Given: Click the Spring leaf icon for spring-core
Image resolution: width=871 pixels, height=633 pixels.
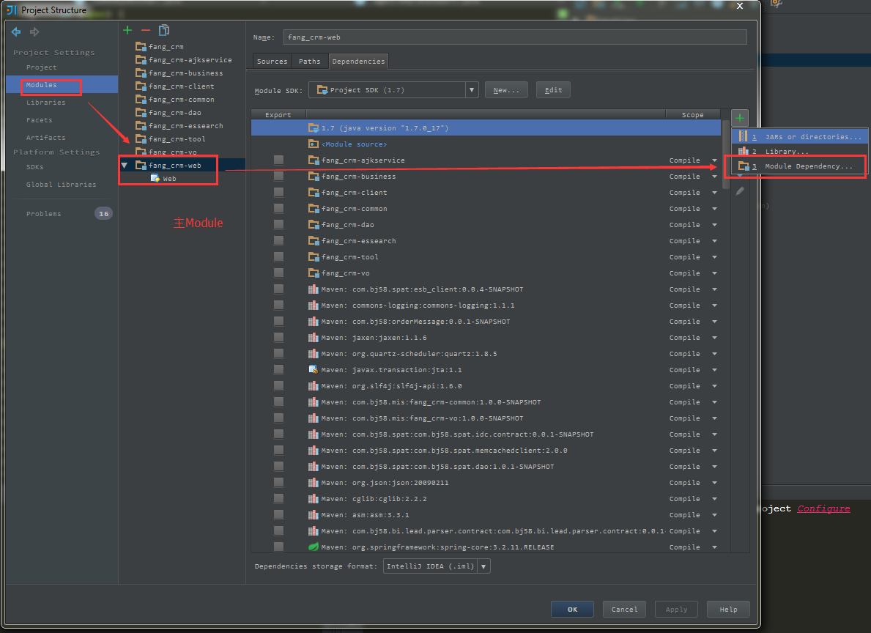Looking at the screenshot, I should coord(314,547).
